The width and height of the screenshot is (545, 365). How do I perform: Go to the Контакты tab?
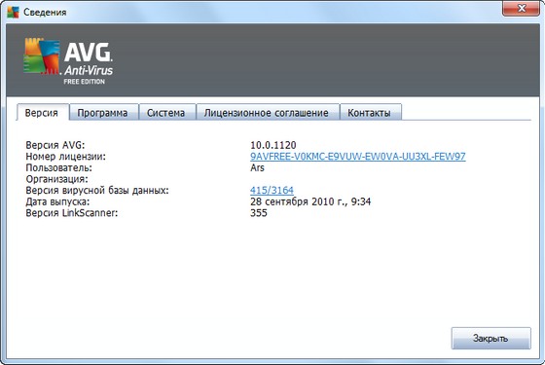point(370,113)
